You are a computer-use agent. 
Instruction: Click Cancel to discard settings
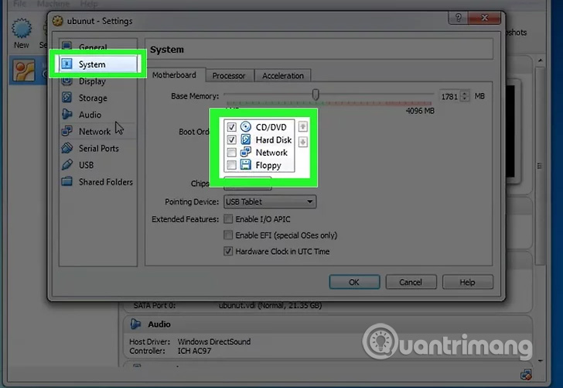coord(411,282)
